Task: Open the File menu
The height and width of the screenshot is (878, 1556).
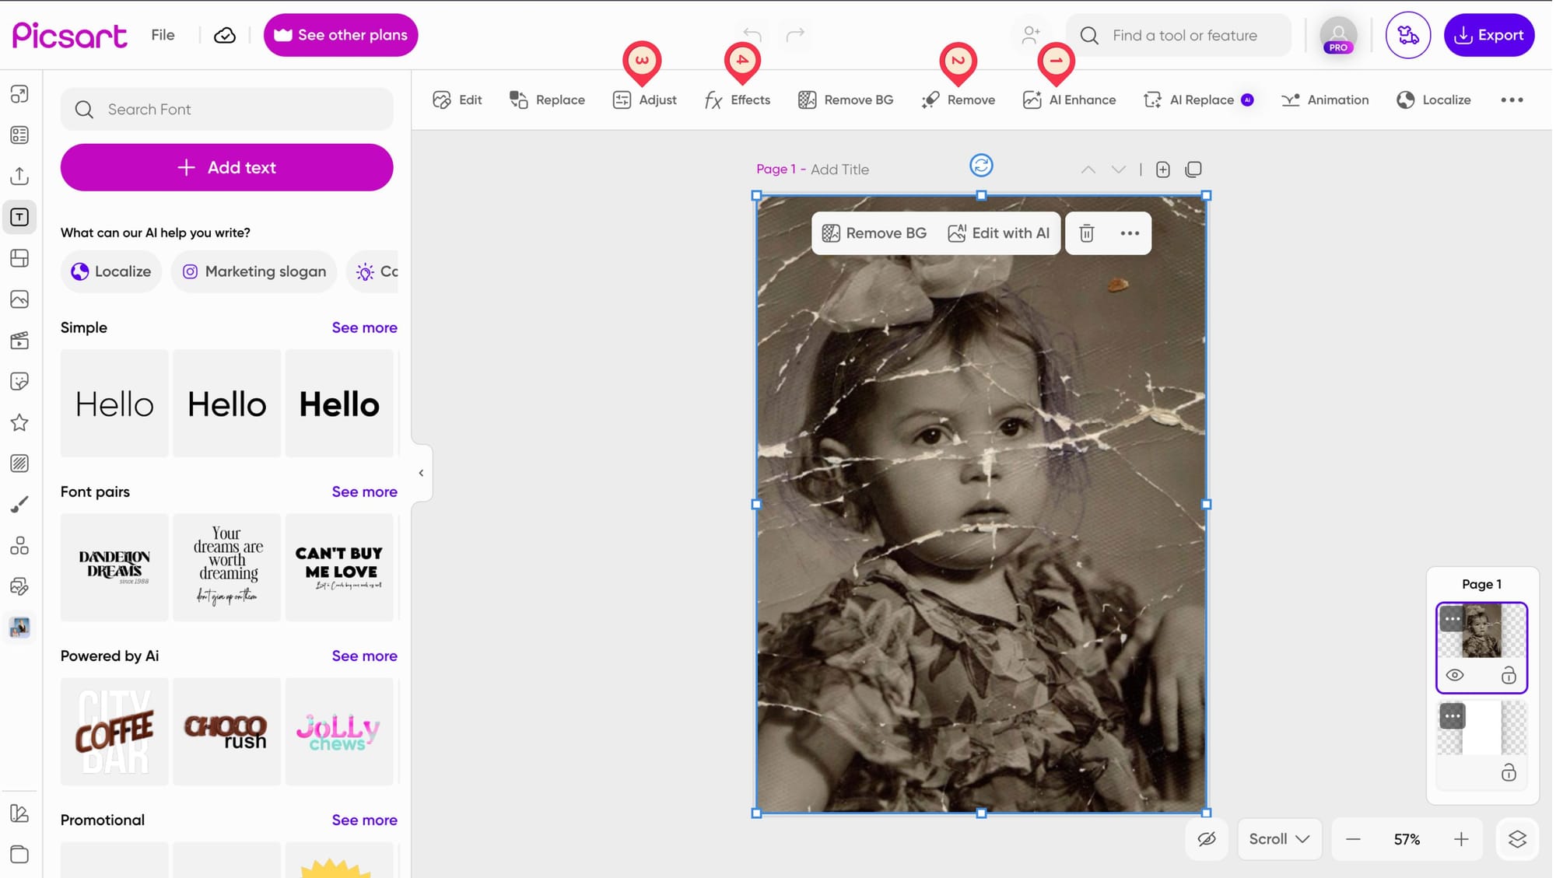Action: point(163,35)
